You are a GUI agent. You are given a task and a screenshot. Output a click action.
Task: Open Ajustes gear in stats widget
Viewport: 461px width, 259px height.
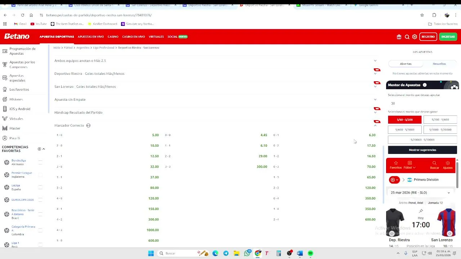click(x=448, y=163)
